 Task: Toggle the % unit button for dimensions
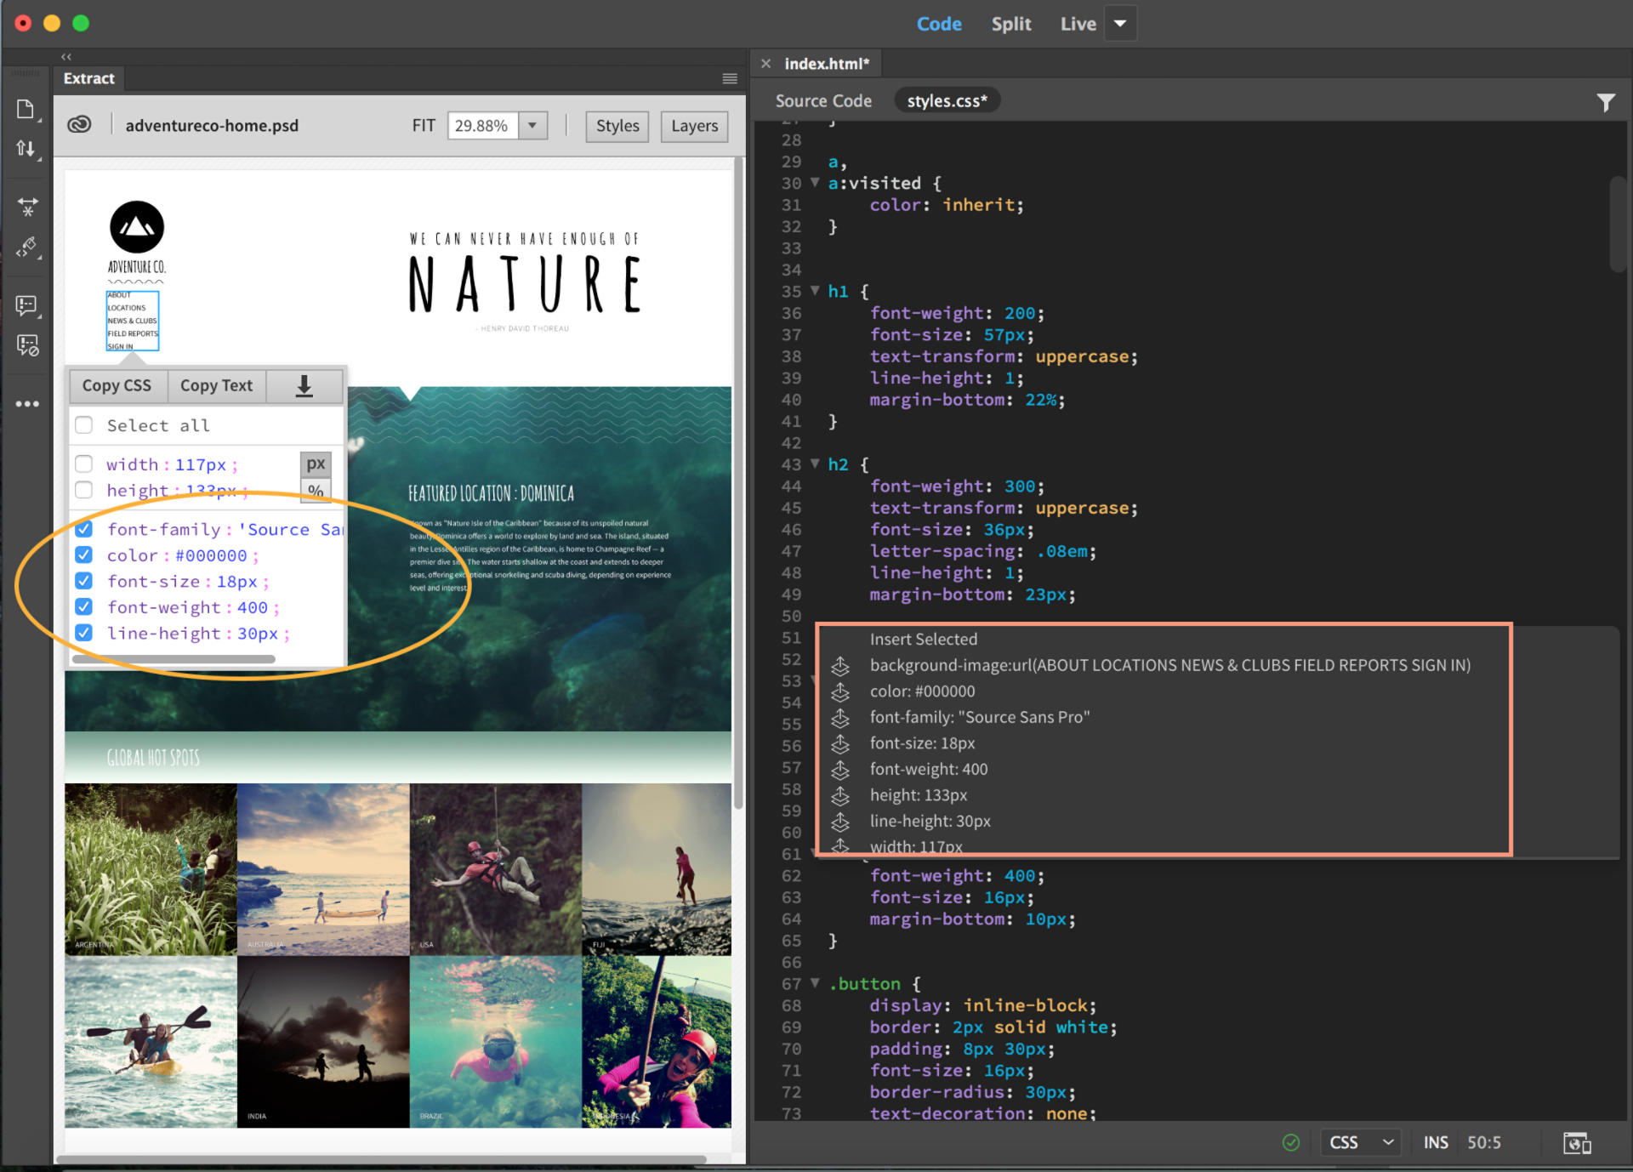click(316, 491)
